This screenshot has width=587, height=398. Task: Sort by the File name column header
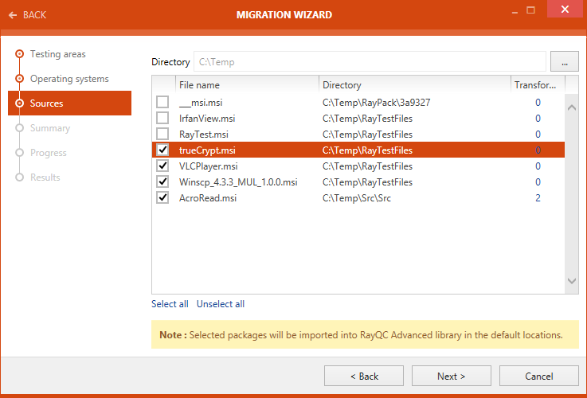click(x=247, y=85)
